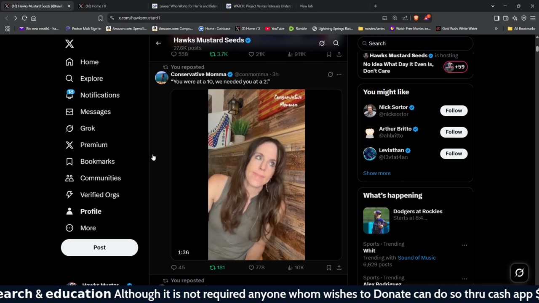Follow Leviathan

pos(454,154)
